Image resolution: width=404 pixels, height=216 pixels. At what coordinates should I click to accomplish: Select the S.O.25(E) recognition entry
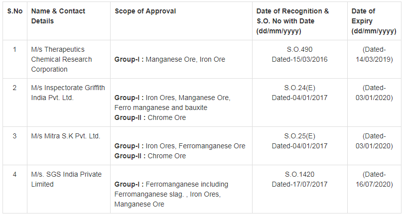[x=299, y=141]
